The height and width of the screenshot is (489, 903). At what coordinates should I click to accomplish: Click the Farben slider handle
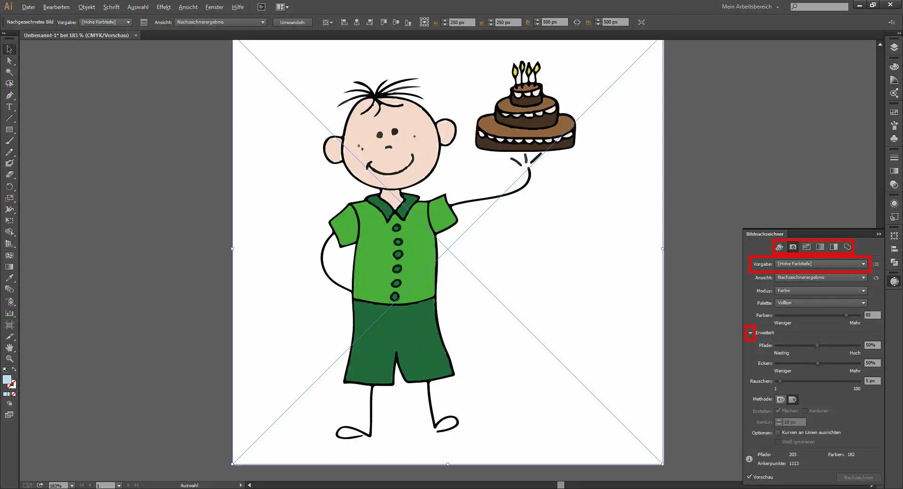tap(846, 315)
